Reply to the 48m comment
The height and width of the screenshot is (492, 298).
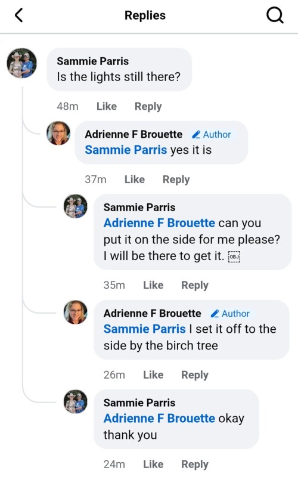[x=148, y=106]
